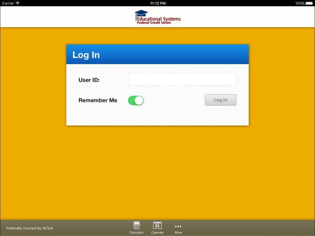The width and height of the screenshot is (315, 236).
Task: Click the Carrier label in status bar
Action: pyautogui.click(x=8, y=3)
